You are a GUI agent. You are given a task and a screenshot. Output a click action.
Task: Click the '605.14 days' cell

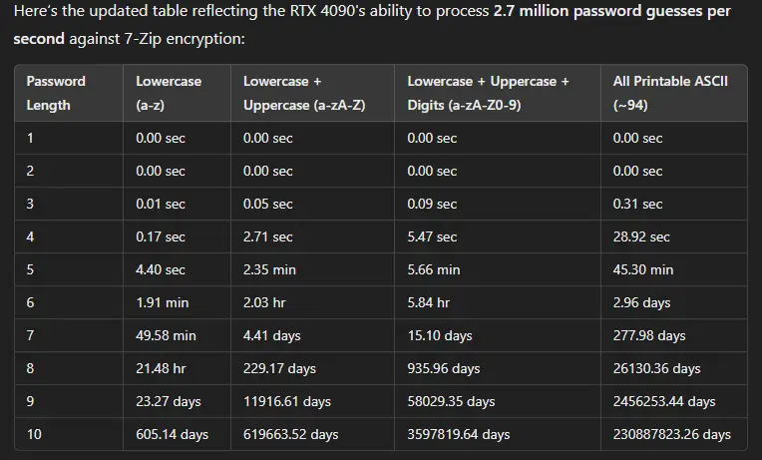point(172,434)
